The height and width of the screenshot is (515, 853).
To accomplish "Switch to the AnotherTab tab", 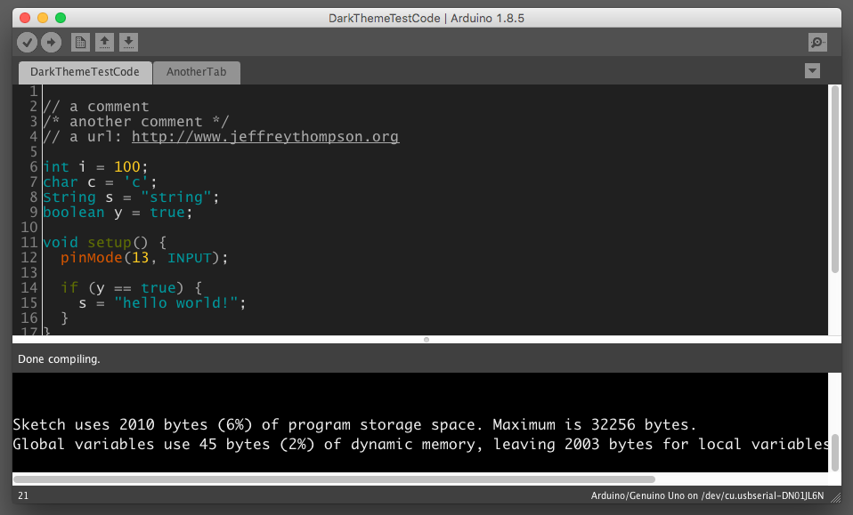I will tap(196, 72).
